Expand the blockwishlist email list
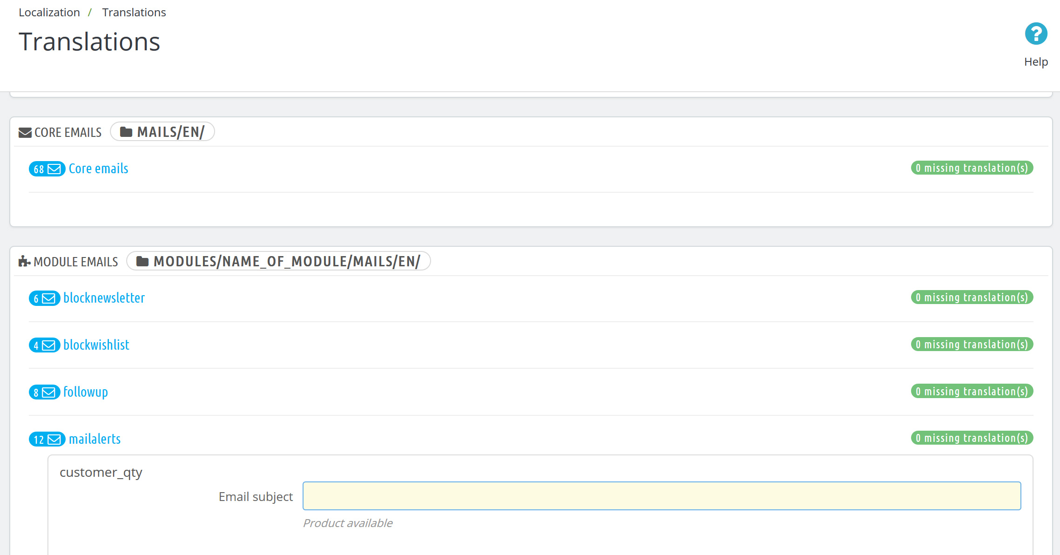 pyautogui.click(x=96, y=345)
